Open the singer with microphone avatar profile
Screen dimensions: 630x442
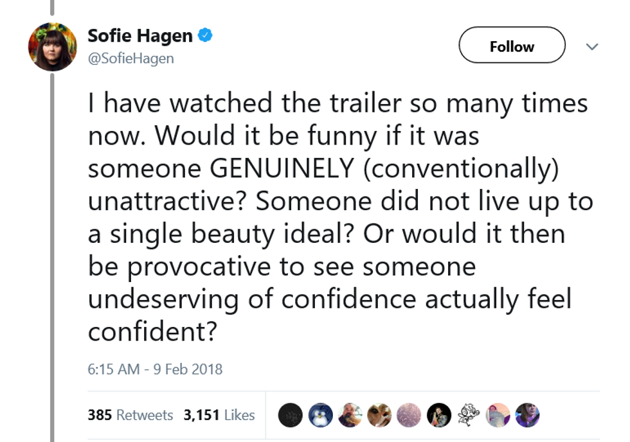439,415
